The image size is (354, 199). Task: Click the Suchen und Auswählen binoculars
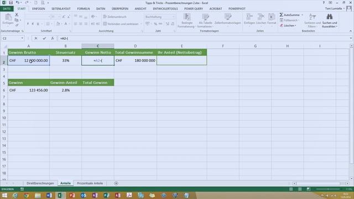pyautogui.click(x=330, y=17)
